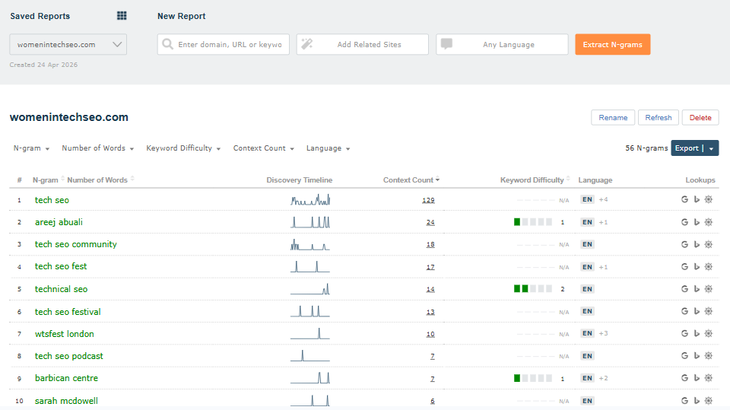Click the keyword difficulty bar for technical seo
The image size is (730, 410).
pos(532,289)
